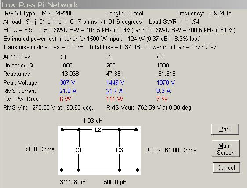Click the RMS Vout 762.59 V reading
This screenshot has height=188, width=247.
coord(149,108)
